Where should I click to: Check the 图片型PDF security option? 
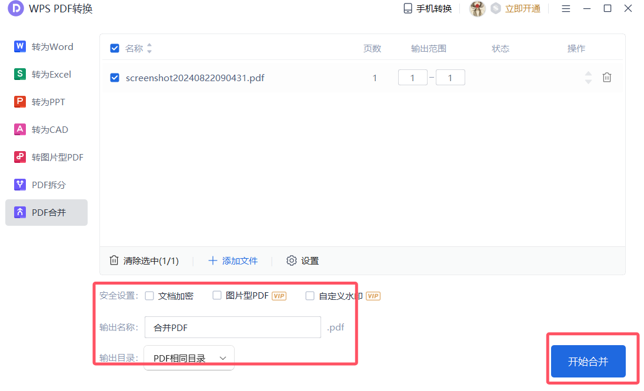[217, 296]
